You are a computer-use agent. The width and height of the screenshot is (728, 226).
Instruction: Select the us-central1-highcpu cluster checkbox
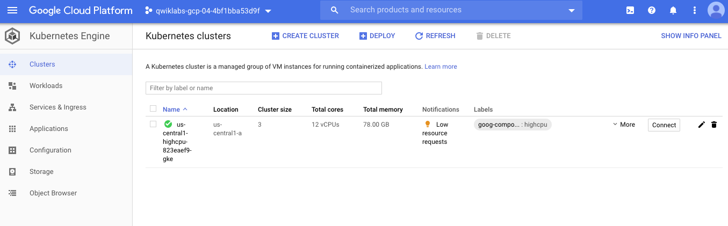click(153, 124)
